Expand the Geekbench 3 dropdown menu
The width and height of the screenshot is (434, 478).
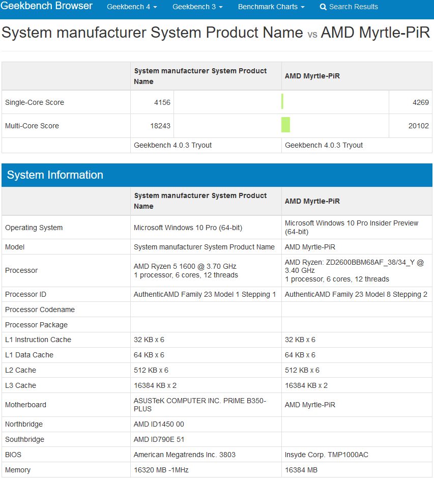click(197, 7)
